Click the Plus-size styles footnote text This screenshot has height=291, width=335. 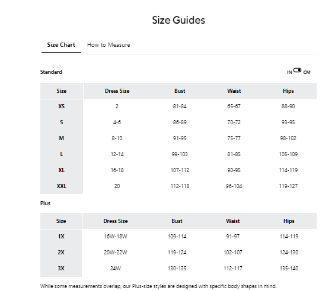158,286
